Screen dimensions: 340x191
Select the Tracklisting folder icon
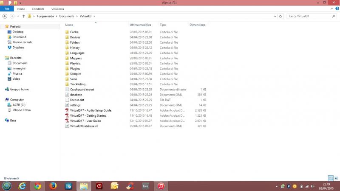tap(67, 84)
